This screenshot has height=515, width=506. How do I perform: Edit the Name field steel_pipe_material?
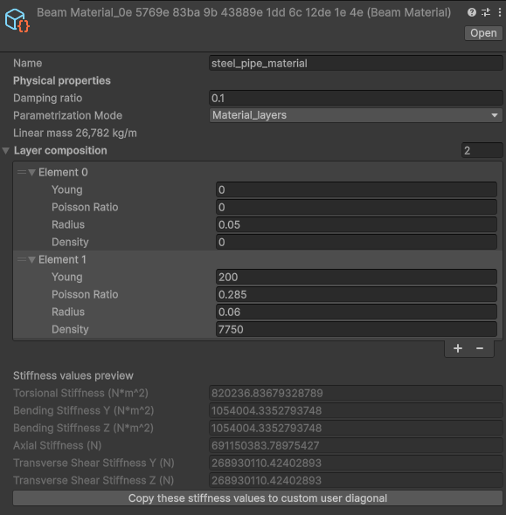tap(356, 63)
